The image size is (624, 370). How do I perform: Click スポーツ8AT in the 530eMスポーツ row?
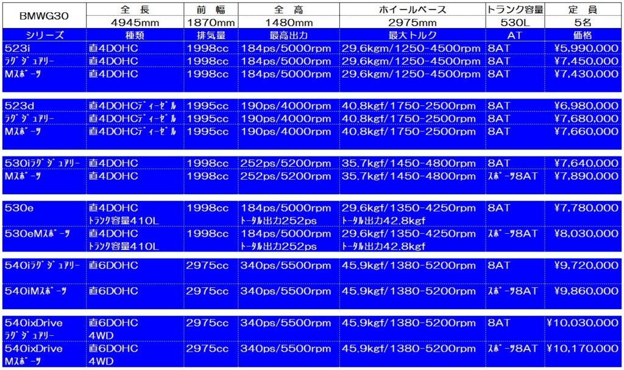point(513,234)
